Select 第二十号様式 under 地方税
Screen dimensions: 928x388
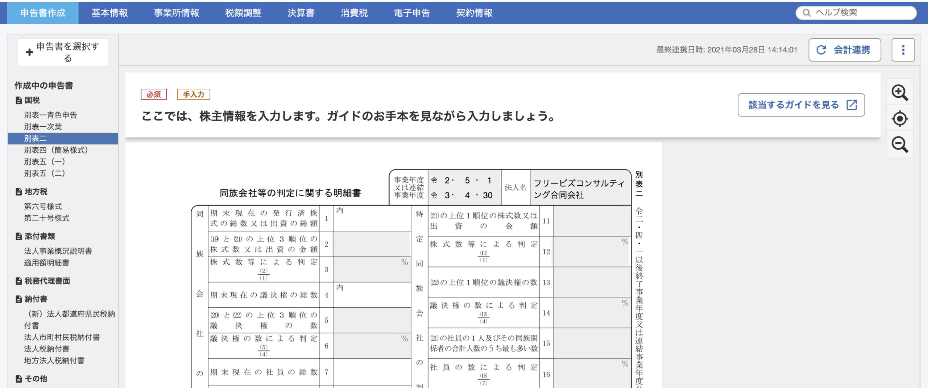(x=46, y=218)
